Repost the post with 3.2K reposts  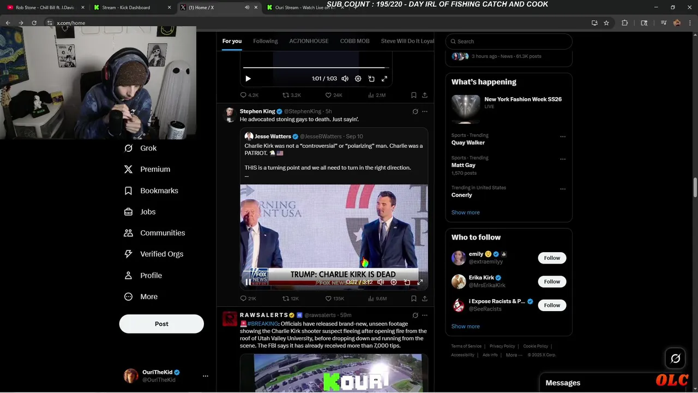pyautogui.click(x=291, y=95)
